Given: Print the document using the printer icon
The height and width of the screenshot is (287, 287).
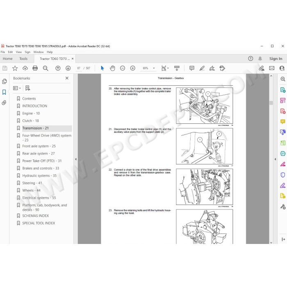Looking at the screenshot, I should click(35, 68).
